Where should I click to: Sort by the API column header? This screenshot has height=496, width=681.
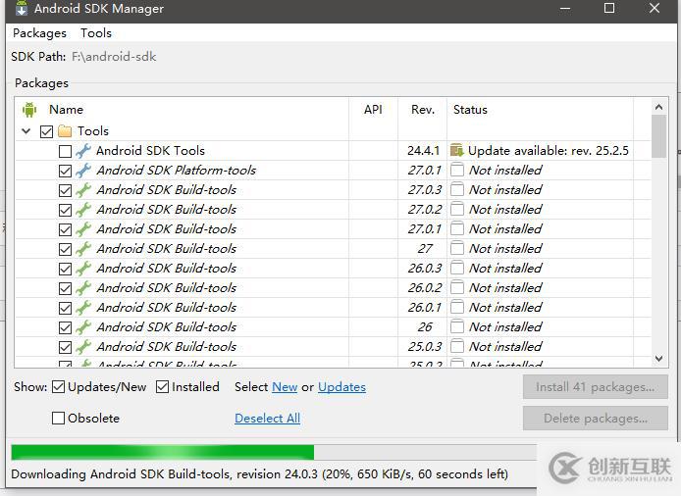click(x=373, y=110)
